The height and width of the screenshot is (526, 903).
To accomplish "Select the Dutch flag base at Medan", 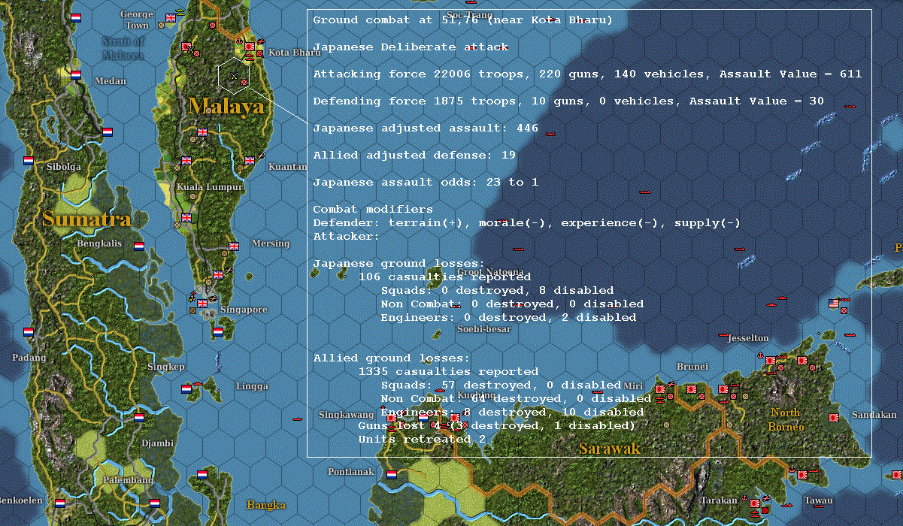I will pyautogui.click(x=75, y=75).
